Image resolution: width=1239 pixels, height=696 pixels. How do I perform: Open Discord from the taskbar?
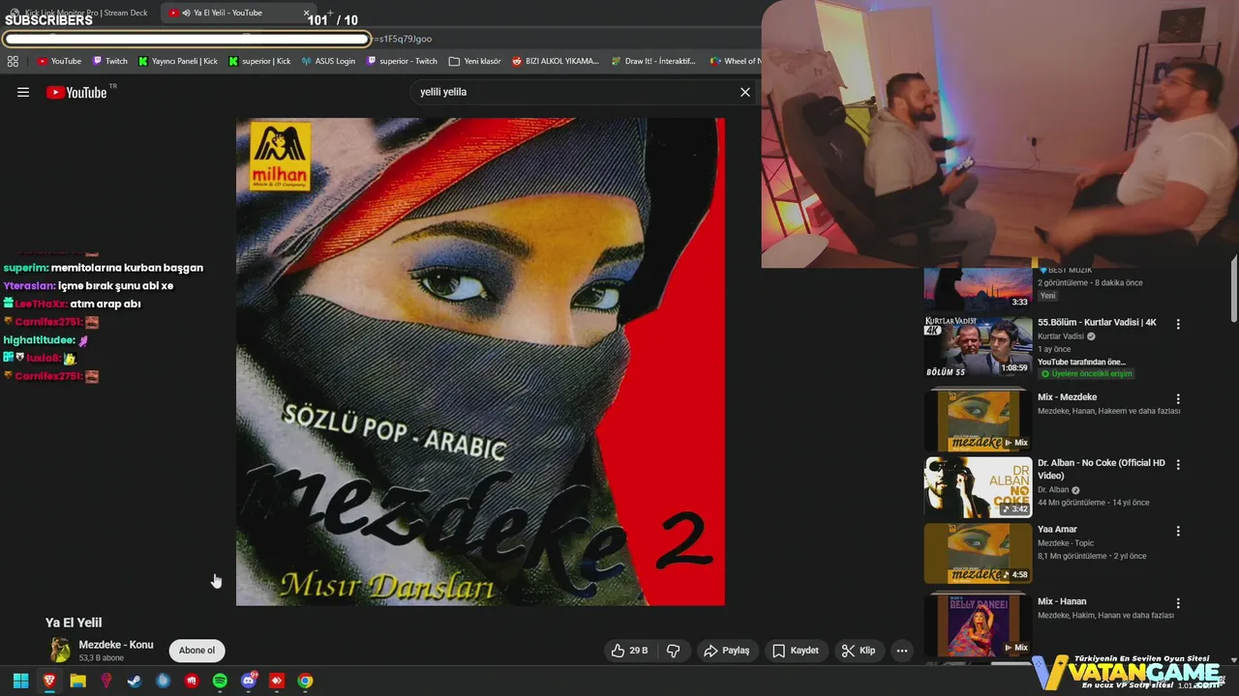coord(248,681)
